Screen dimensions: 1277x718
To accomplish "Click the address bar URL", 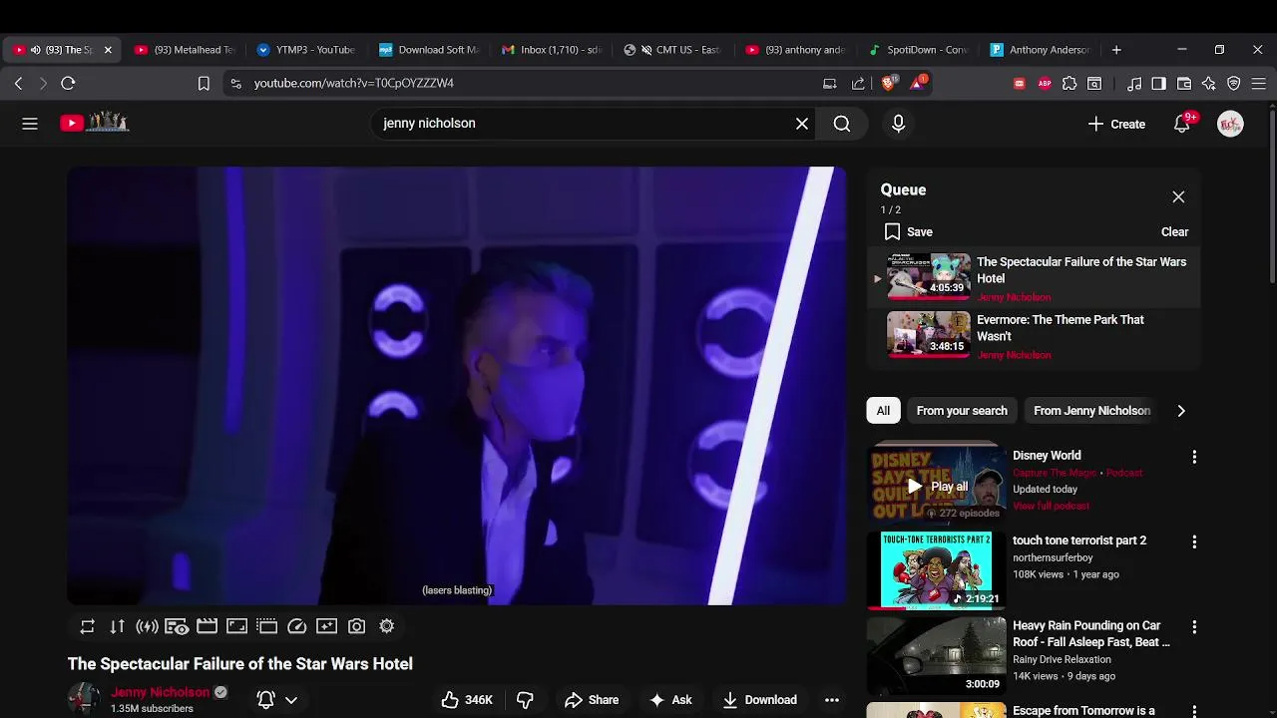I will pos(353,84).
